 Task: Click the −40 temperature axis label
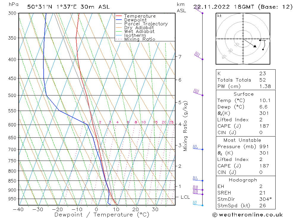[x=18, y=209]
